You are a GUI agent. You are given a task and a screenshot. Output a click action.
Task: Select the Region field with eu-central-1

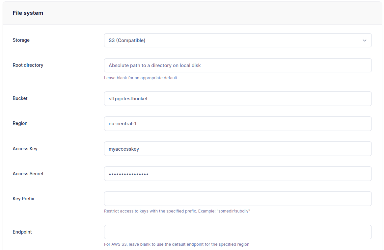point(237,124)
